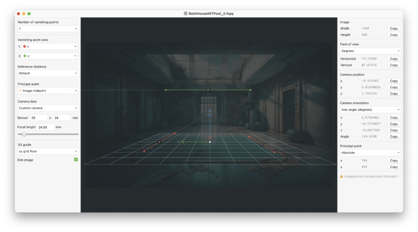
Task: Open vanishing point 1 axis dropdown showing x
Action: pyautogui.click(x=50, y=47)
